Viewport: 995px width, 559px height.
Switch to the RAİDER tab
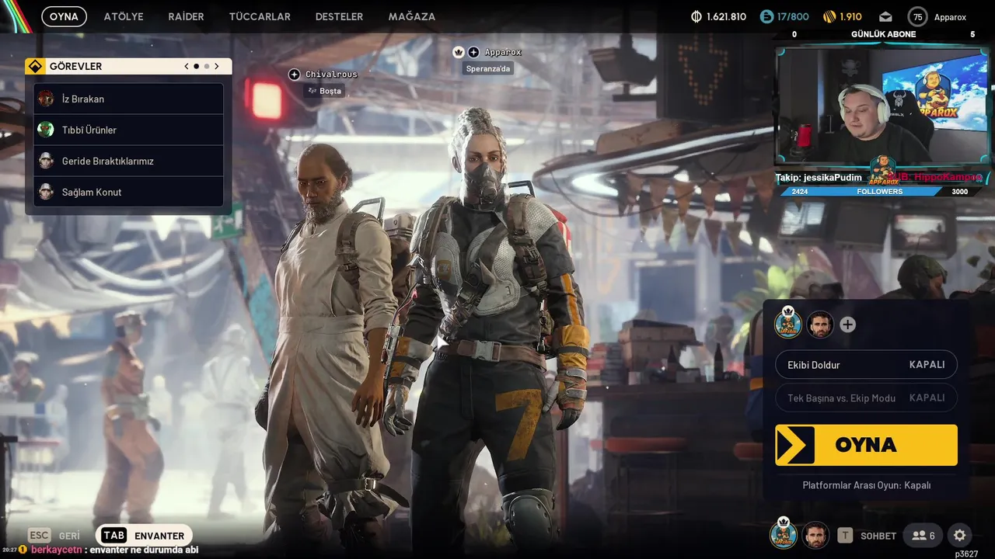[x=186, y=16]
